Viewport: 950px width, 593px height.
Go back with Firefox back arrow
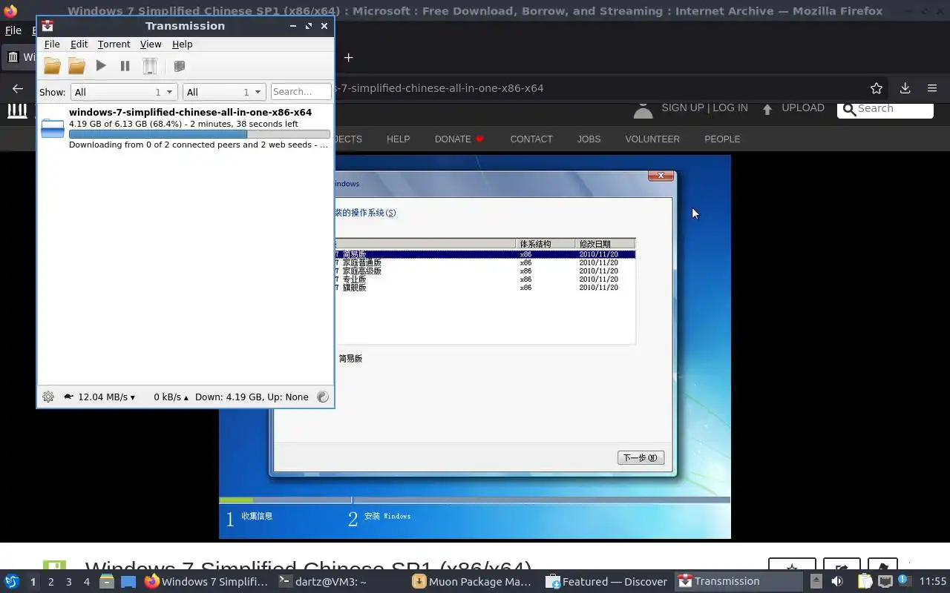(x=18, y=88)
